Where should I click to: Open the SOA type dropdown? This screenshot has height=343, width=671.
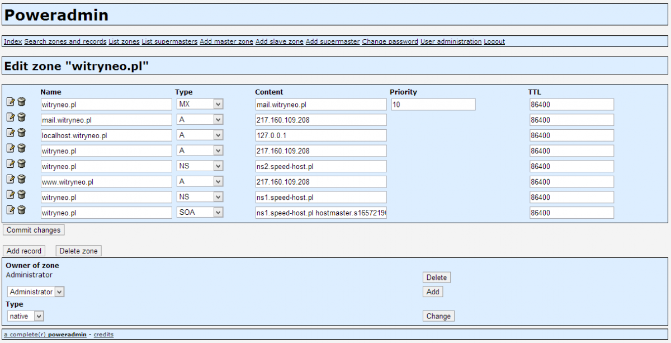[x=200, y=213]
